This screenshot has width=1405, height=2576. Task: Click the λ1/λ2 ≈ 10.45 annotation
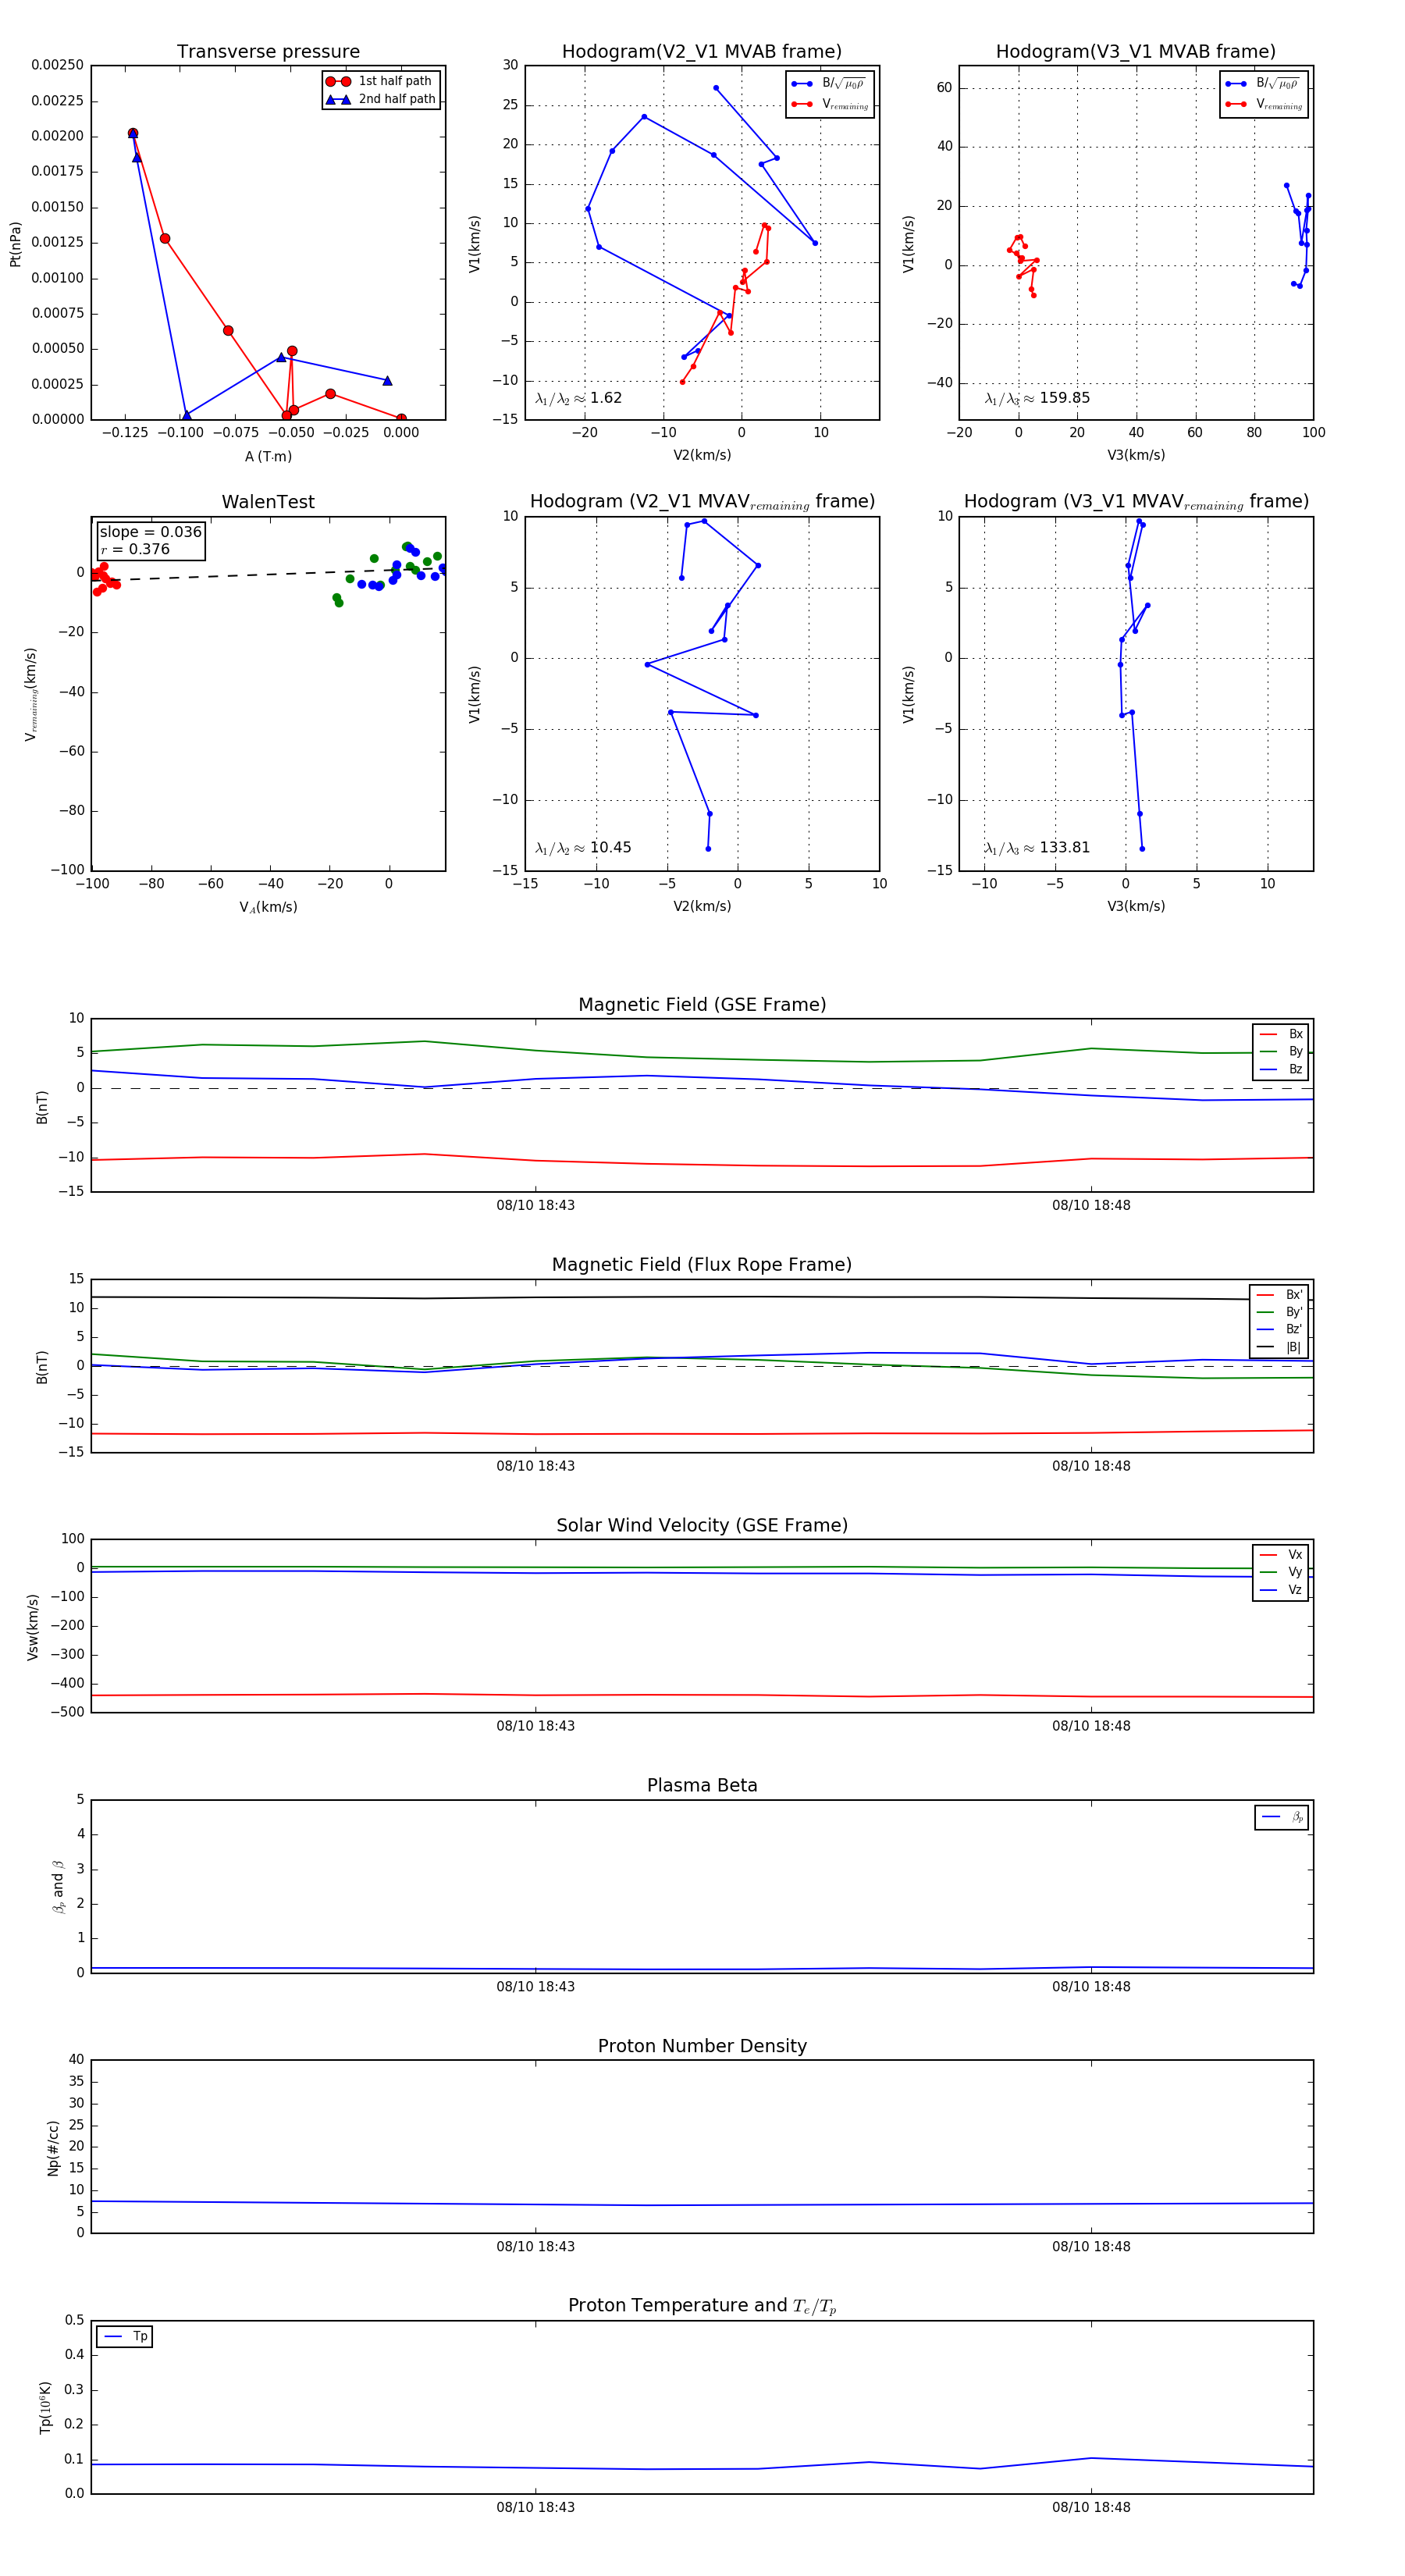[583, 848]
